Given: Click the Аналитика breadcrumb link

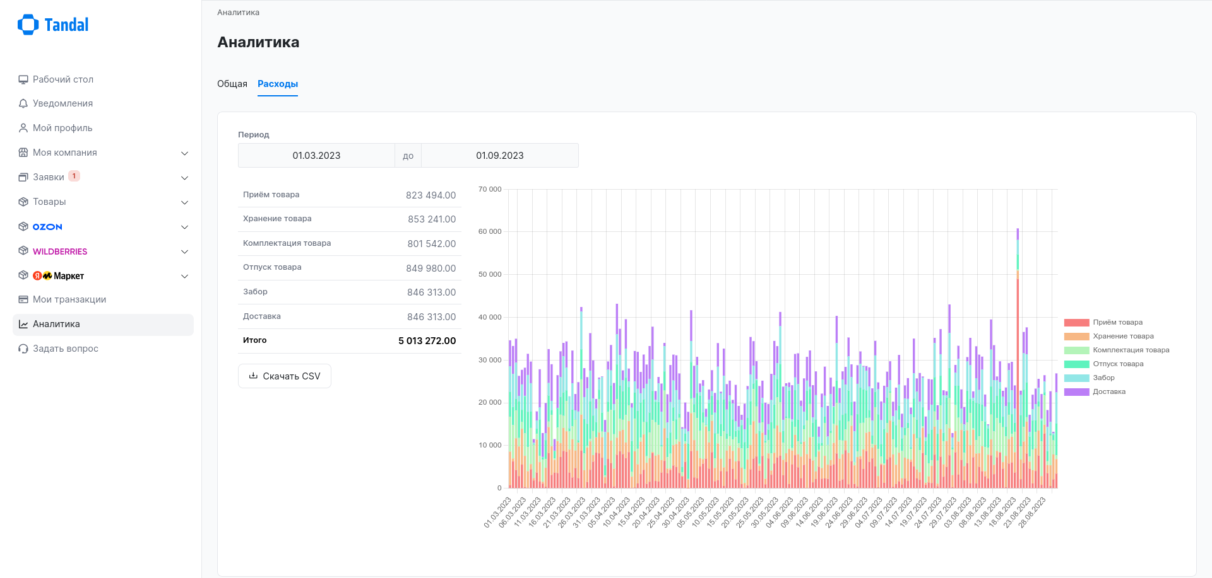Looking at the screenshot, I should [238, 13].
